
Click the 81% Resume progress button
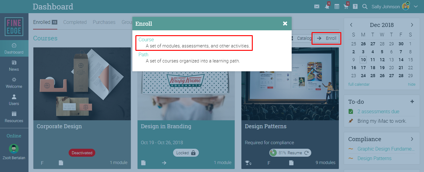[290, 153]
